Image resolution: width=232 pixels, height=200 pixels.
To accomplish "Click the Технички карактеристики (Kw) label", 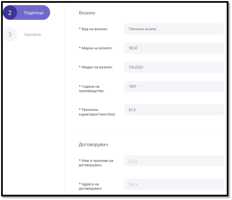I will tap(97, 112).
